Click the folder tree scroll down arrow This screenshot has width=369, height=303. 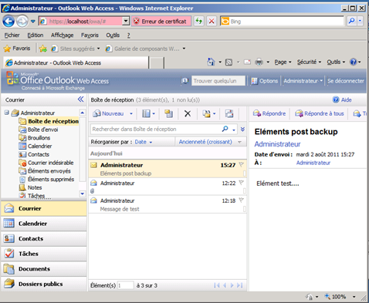[x=83, y=194]
